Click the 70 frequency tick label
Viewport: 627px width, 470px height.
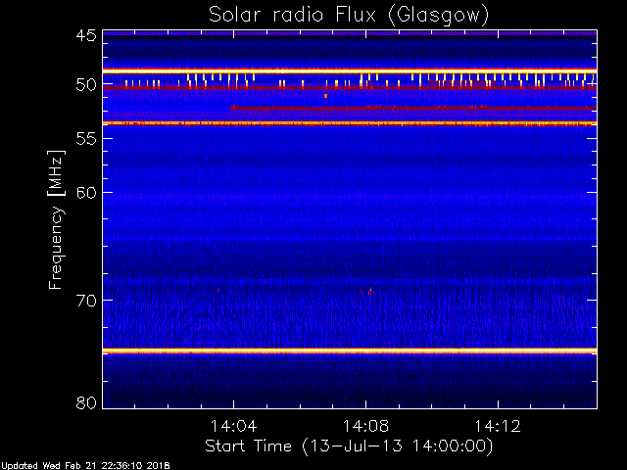coord(86,301)
